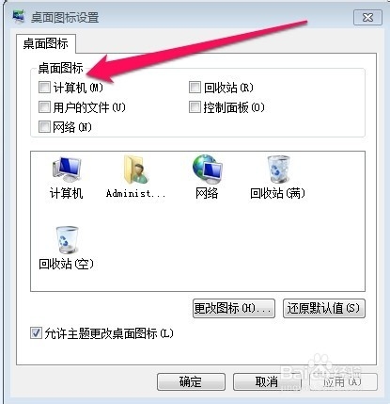390x404 pixels.
Task: Click the 还原默认值(S) button
Action: tap(324, 308)
